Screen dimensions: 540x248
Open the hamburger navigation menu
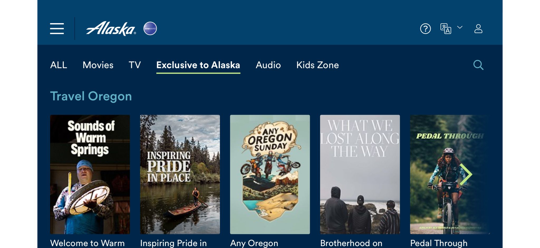[x=57, y=29]
